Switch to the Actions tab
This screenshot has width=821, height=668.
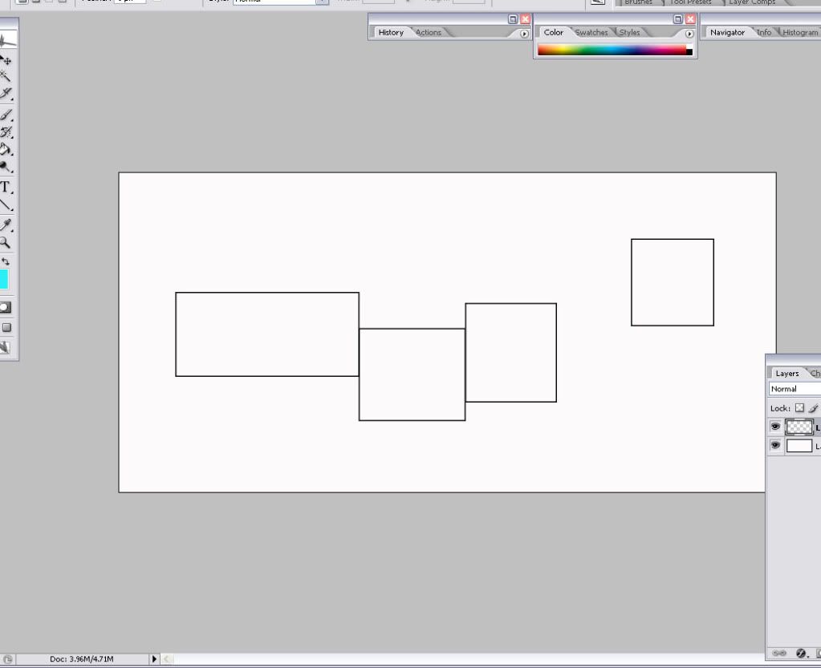429,32
